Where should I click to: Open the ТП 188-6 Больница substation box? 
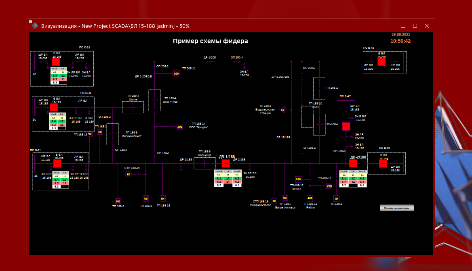(204, 163)
